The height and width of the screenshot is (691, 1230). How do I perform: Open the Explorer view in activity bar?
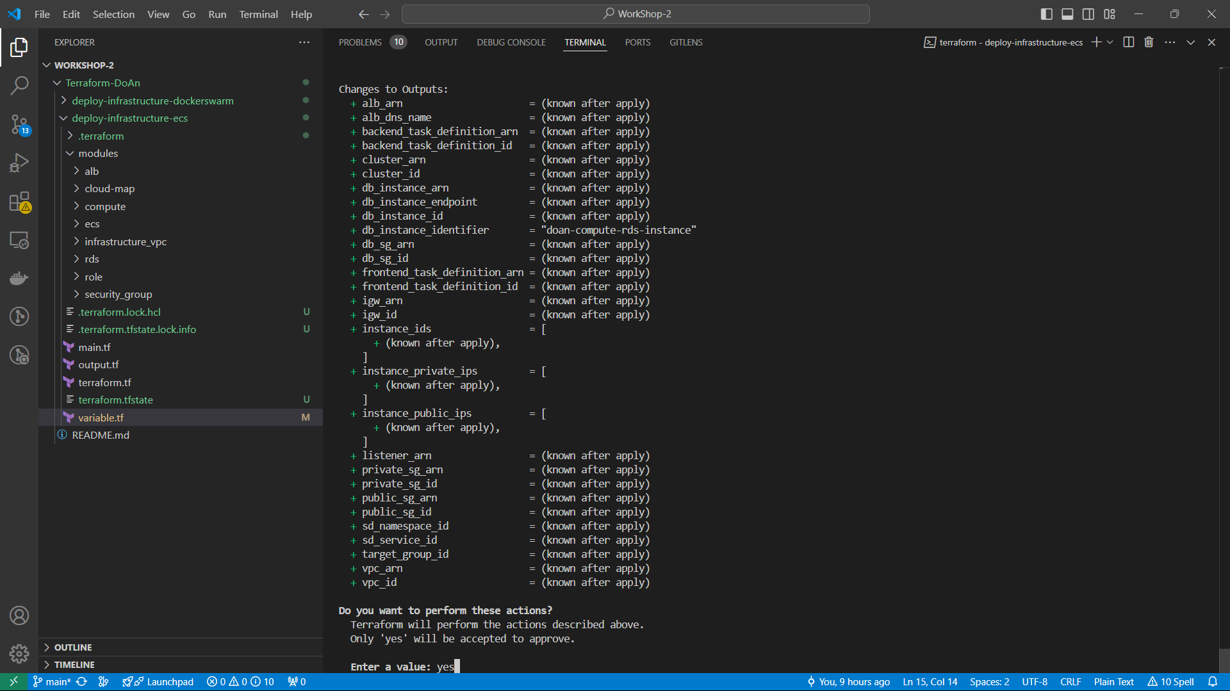(19, 47)
